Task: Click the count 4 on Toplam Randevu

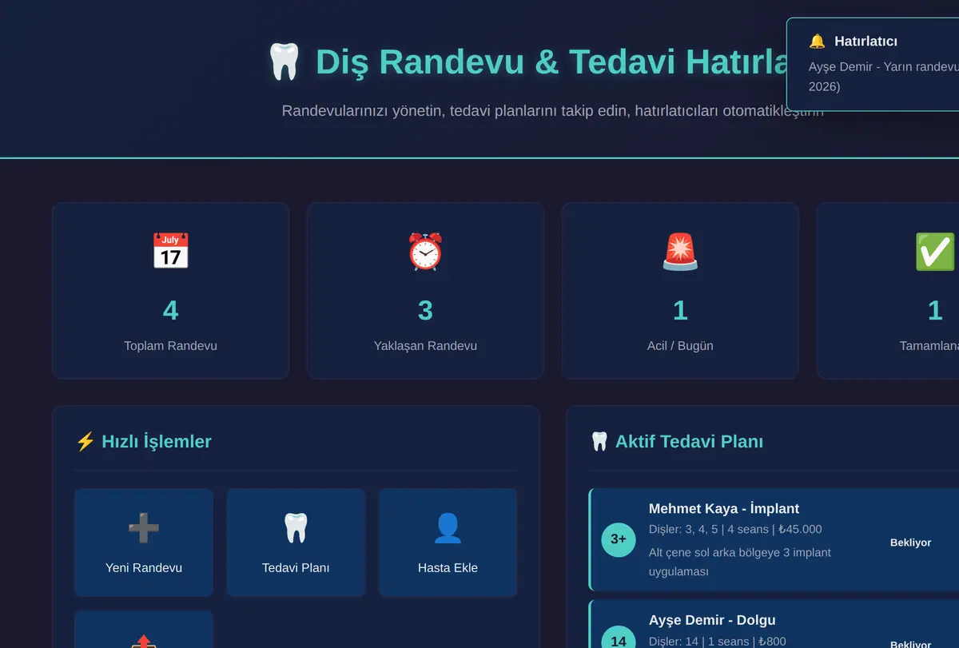Action: (x=170, y=310)
